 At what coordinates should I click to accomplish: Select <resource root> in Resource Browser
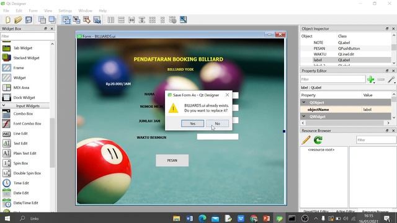click(x=321, y=150)
